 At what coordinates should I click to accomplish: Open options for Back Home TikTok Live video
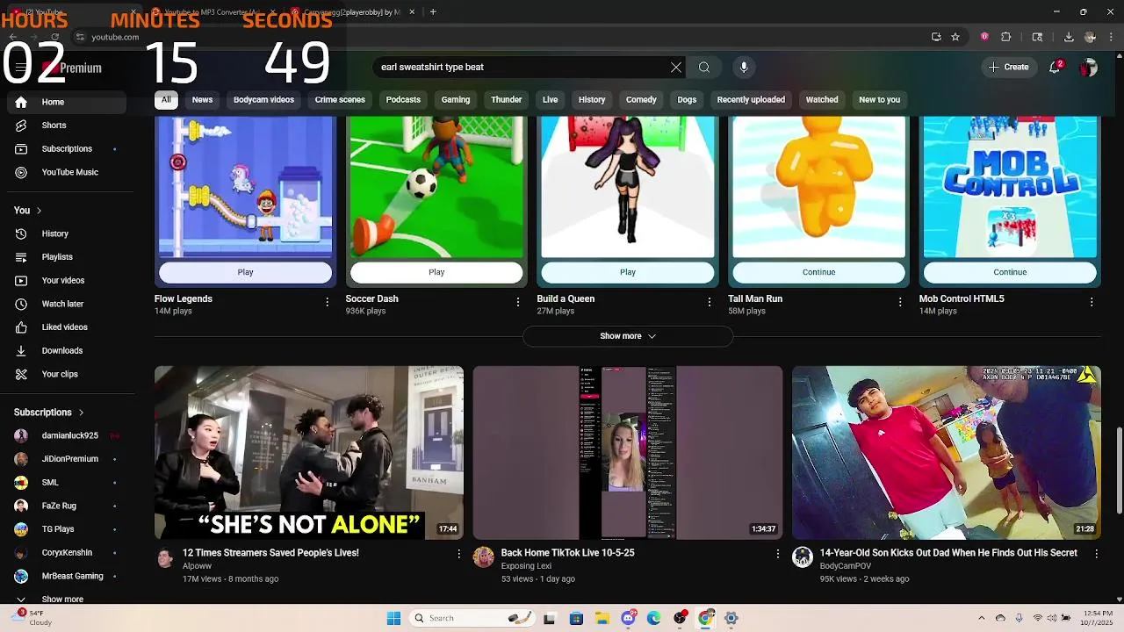pos(777,554)
